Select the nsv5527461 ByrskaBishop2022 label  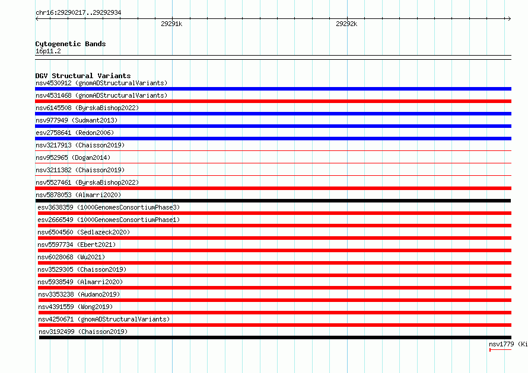coord(87,182)
